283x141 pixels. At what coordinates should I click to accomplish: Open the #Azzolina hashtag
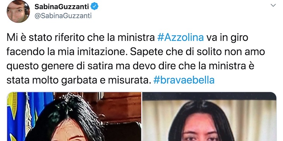[180, 38]
